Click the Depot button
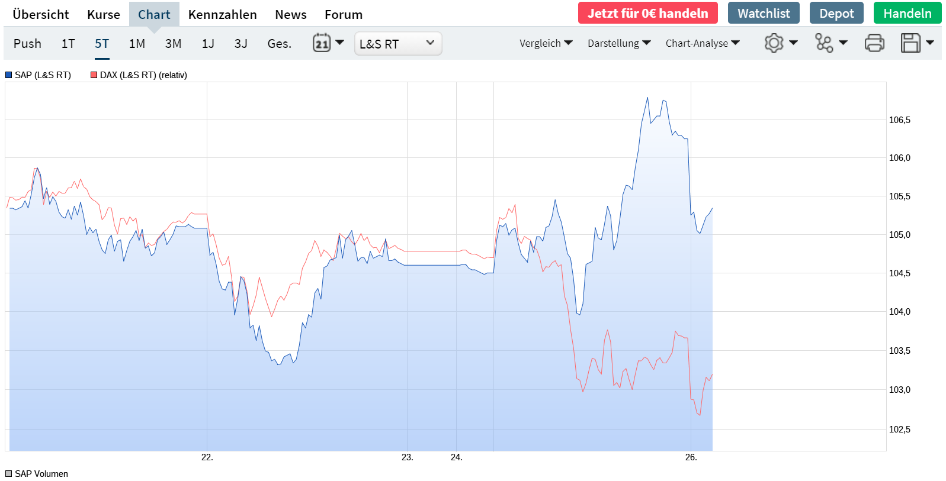 pos(836,13)
